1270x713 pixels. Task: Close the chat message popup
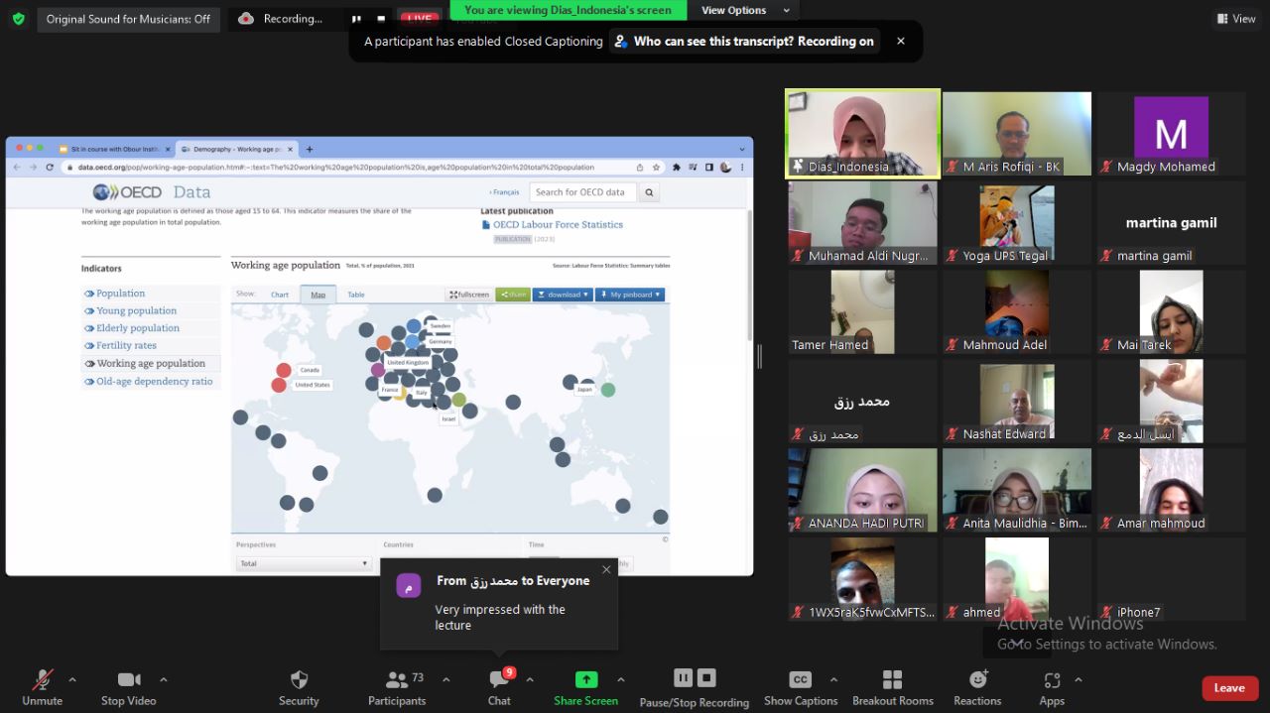(606, 569)
